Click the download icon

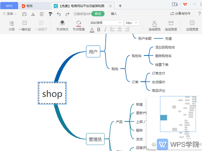pyautogui.click(x=33, y=14)
